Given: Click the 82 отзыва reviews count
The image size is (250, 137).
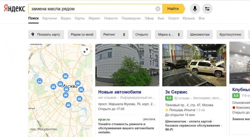Looking at the screenshot, I should pos(182,98).
